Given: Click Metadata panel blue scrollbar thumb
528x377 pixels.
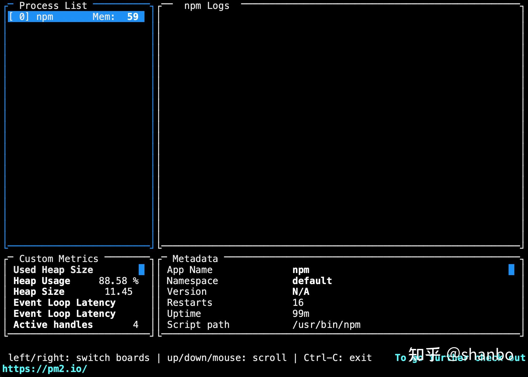Looking at the screenshot, I should [511, 270].
